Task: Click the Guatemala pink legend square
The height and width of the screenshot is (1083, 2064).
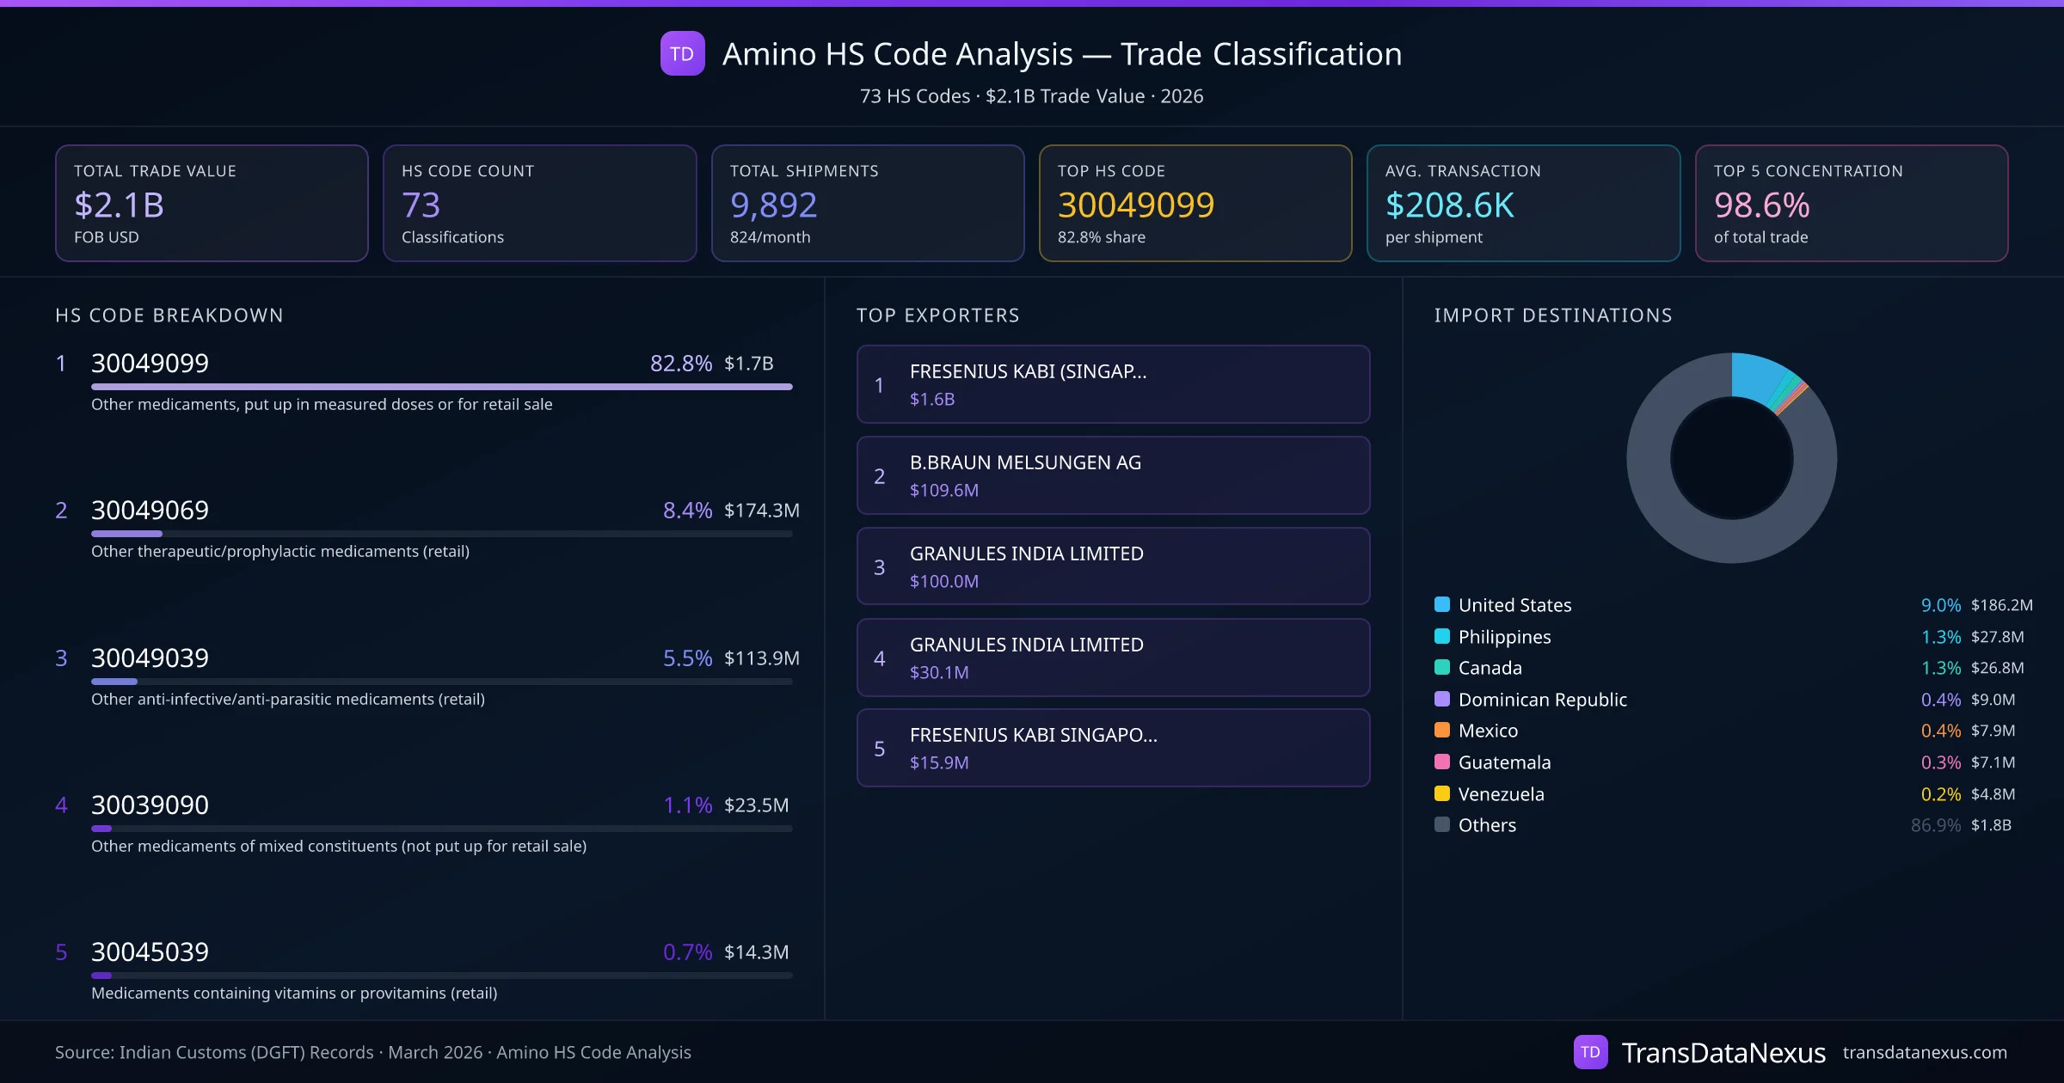Action: click(x=1442, y=762)
